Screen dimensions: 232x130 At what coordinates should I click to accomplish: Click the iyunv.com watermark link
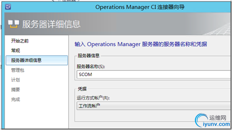[216, 124]
